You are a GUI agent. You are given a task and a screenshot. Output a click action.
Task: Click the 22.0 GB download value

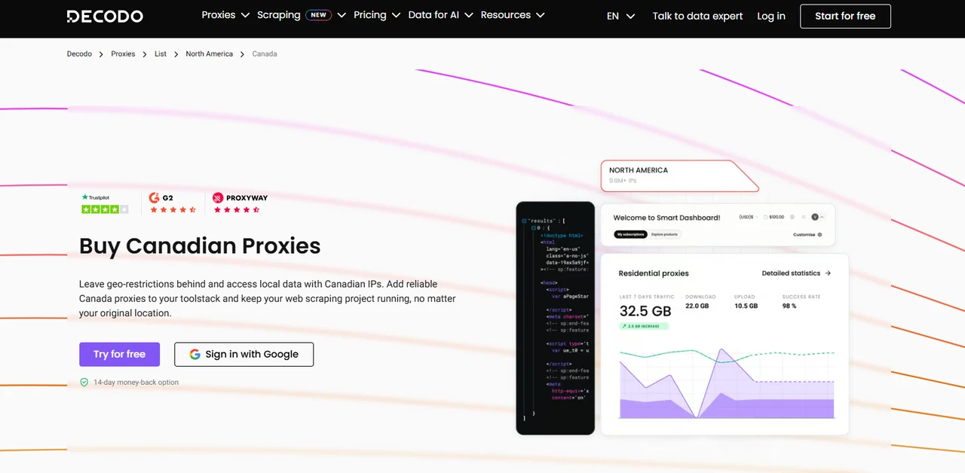pyautogui.click(x=698, y=306)
